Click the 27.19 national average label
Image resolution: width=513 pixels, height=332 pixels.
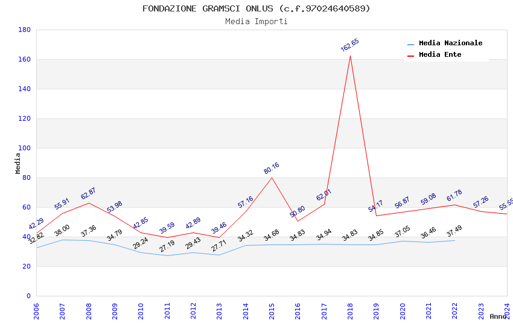pyautogui.click(x=167, y=246)
